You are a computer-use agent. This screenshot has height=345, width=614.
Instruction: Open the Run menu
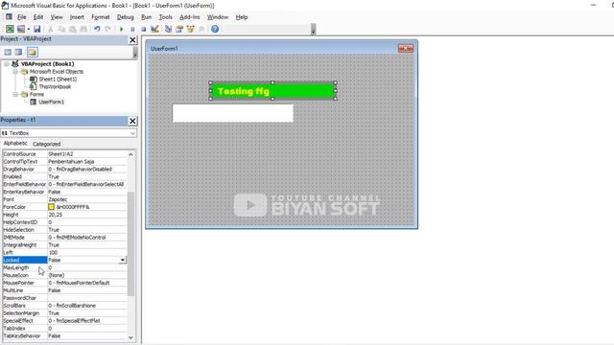point(146,17)
